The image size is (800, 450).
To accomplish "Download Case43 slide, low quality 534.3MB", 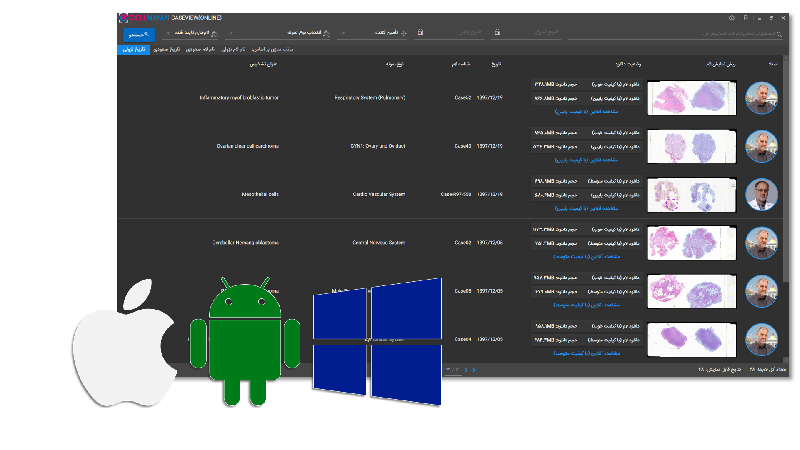I will [x=586, y=147].
